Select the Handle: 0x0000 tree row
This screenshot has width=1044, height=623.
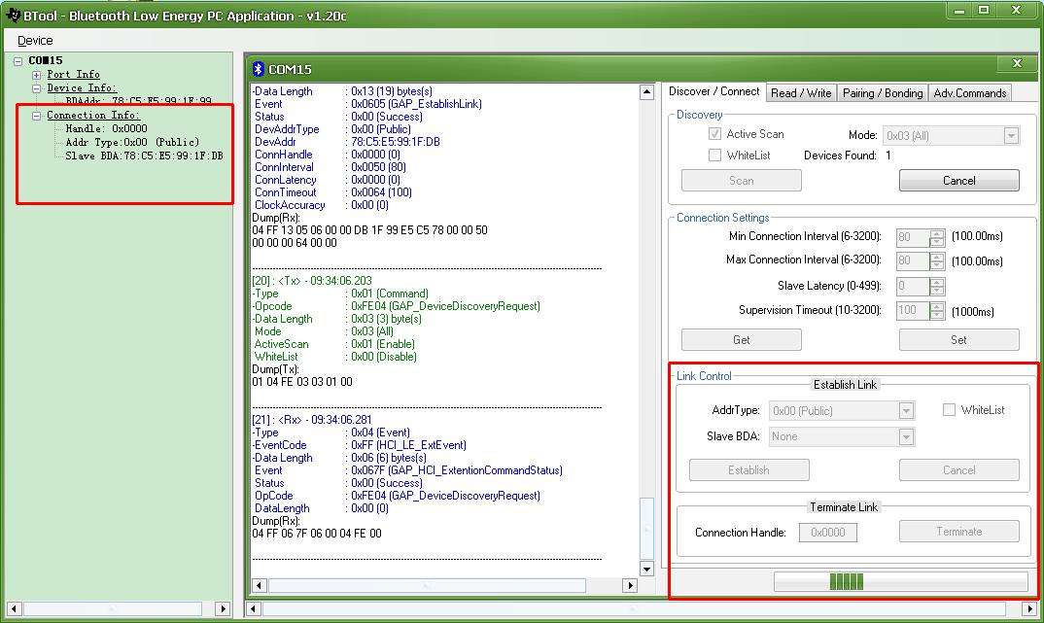(x=107, y=128)
